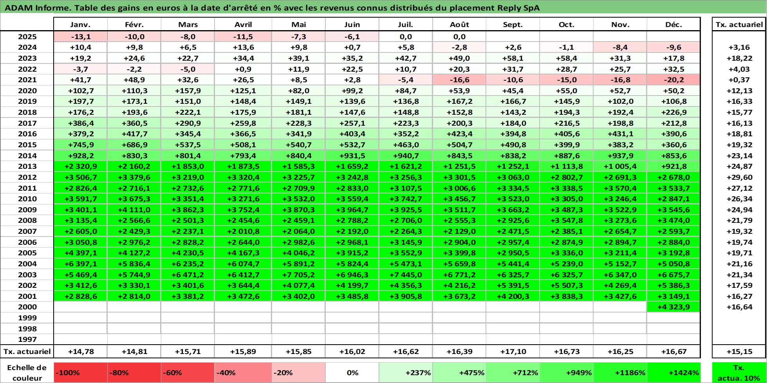The height and width of the screenshot is (383, 767).
Task: Click the ADAM Informe title bar text
Action: [272, 8]
